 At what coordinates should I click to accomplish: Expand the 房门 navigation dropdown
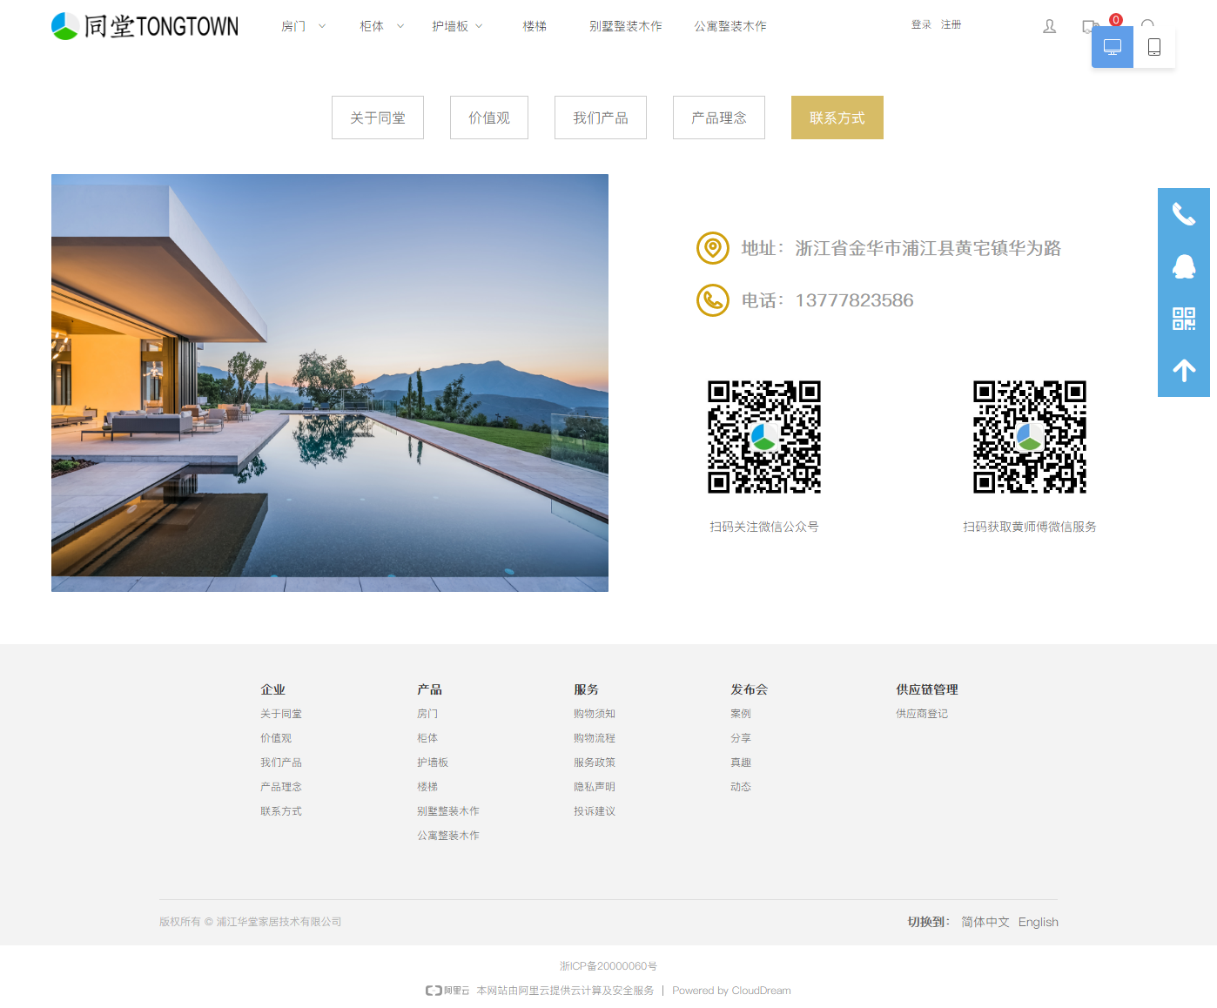[x=303, y=26]
